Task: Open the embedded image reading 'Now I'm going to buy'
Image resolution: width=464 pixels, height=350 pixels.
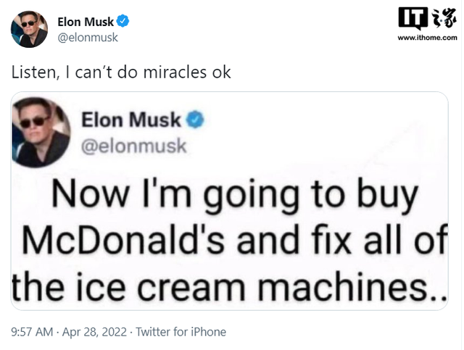Action: [230, 201]
